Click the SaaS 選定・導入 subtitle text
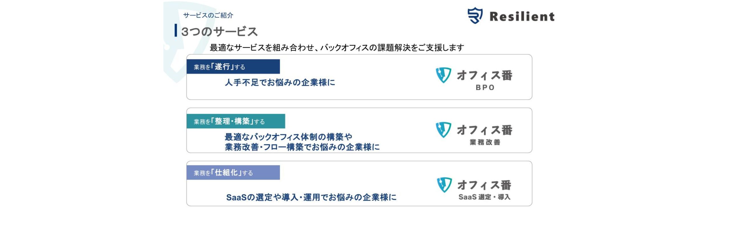This screenshot has width=730, height=228. [484, 197]
